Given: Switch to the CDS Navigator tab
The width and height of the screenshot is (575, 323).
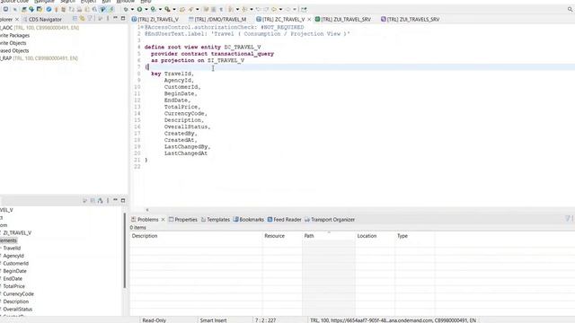Looking at the screenshot, I should 42,20.
